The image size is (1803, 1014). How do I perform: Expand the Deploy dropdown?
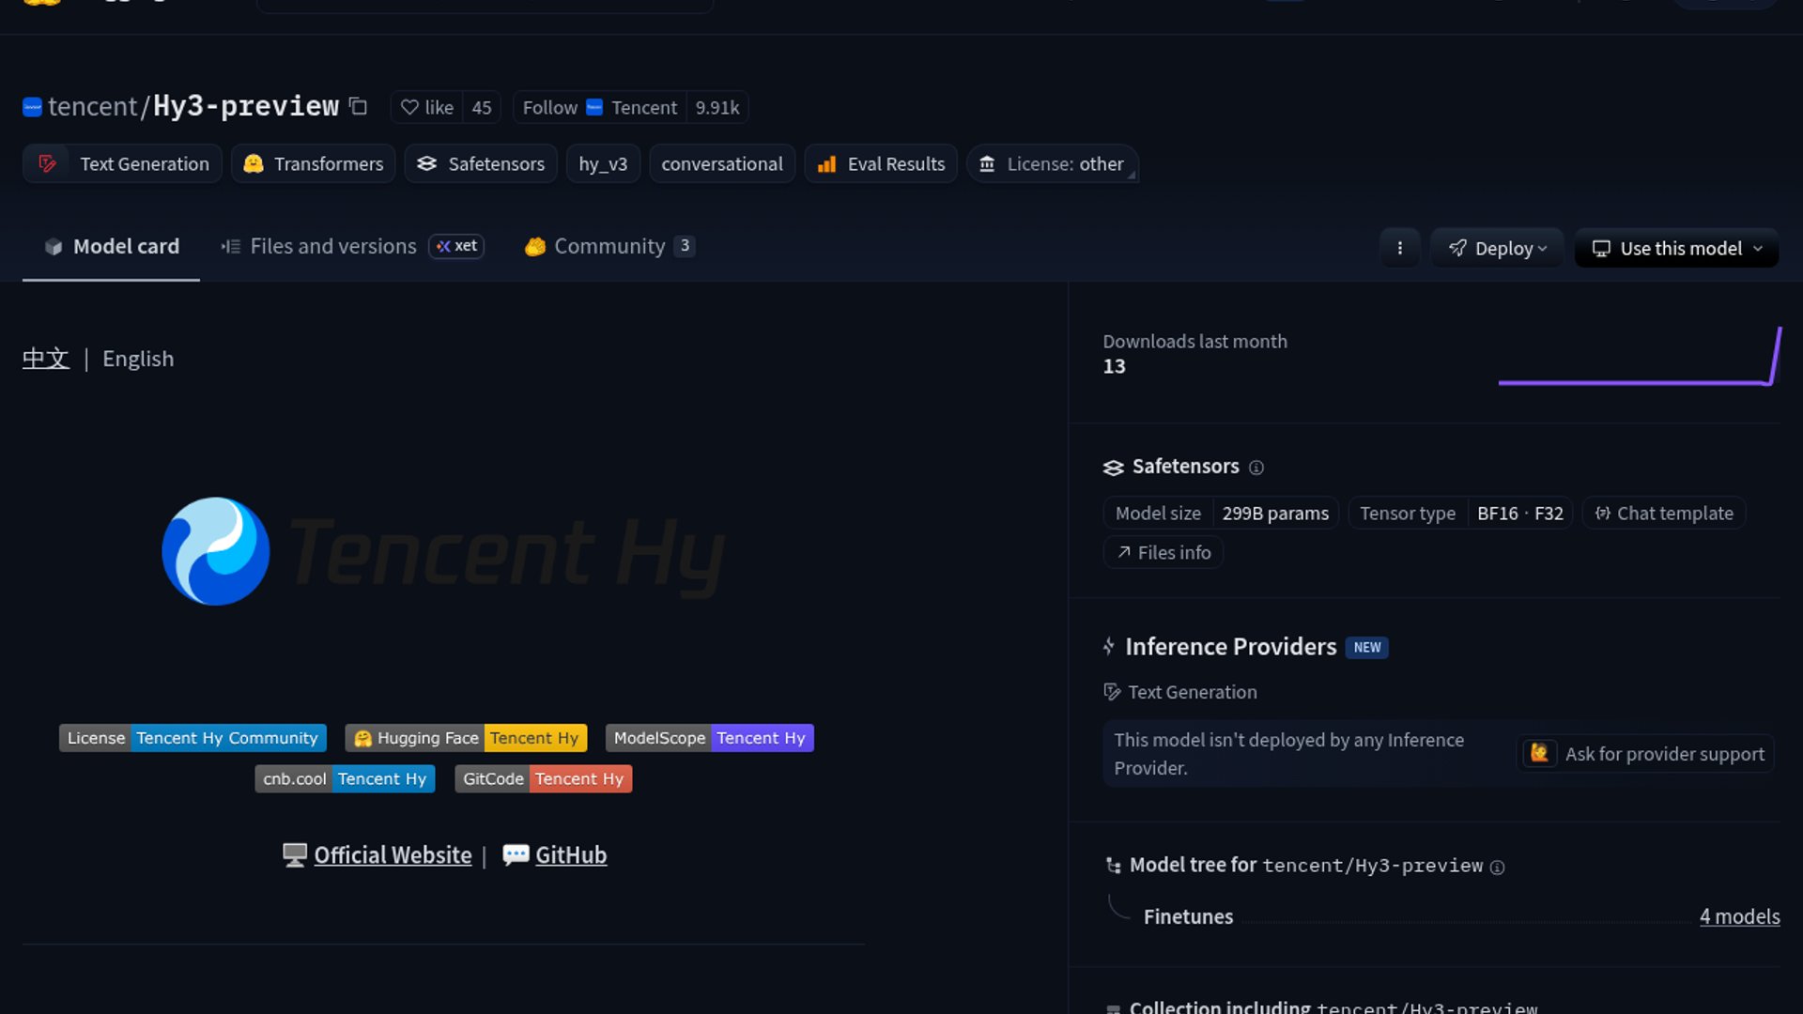[x=1497, y=248]
